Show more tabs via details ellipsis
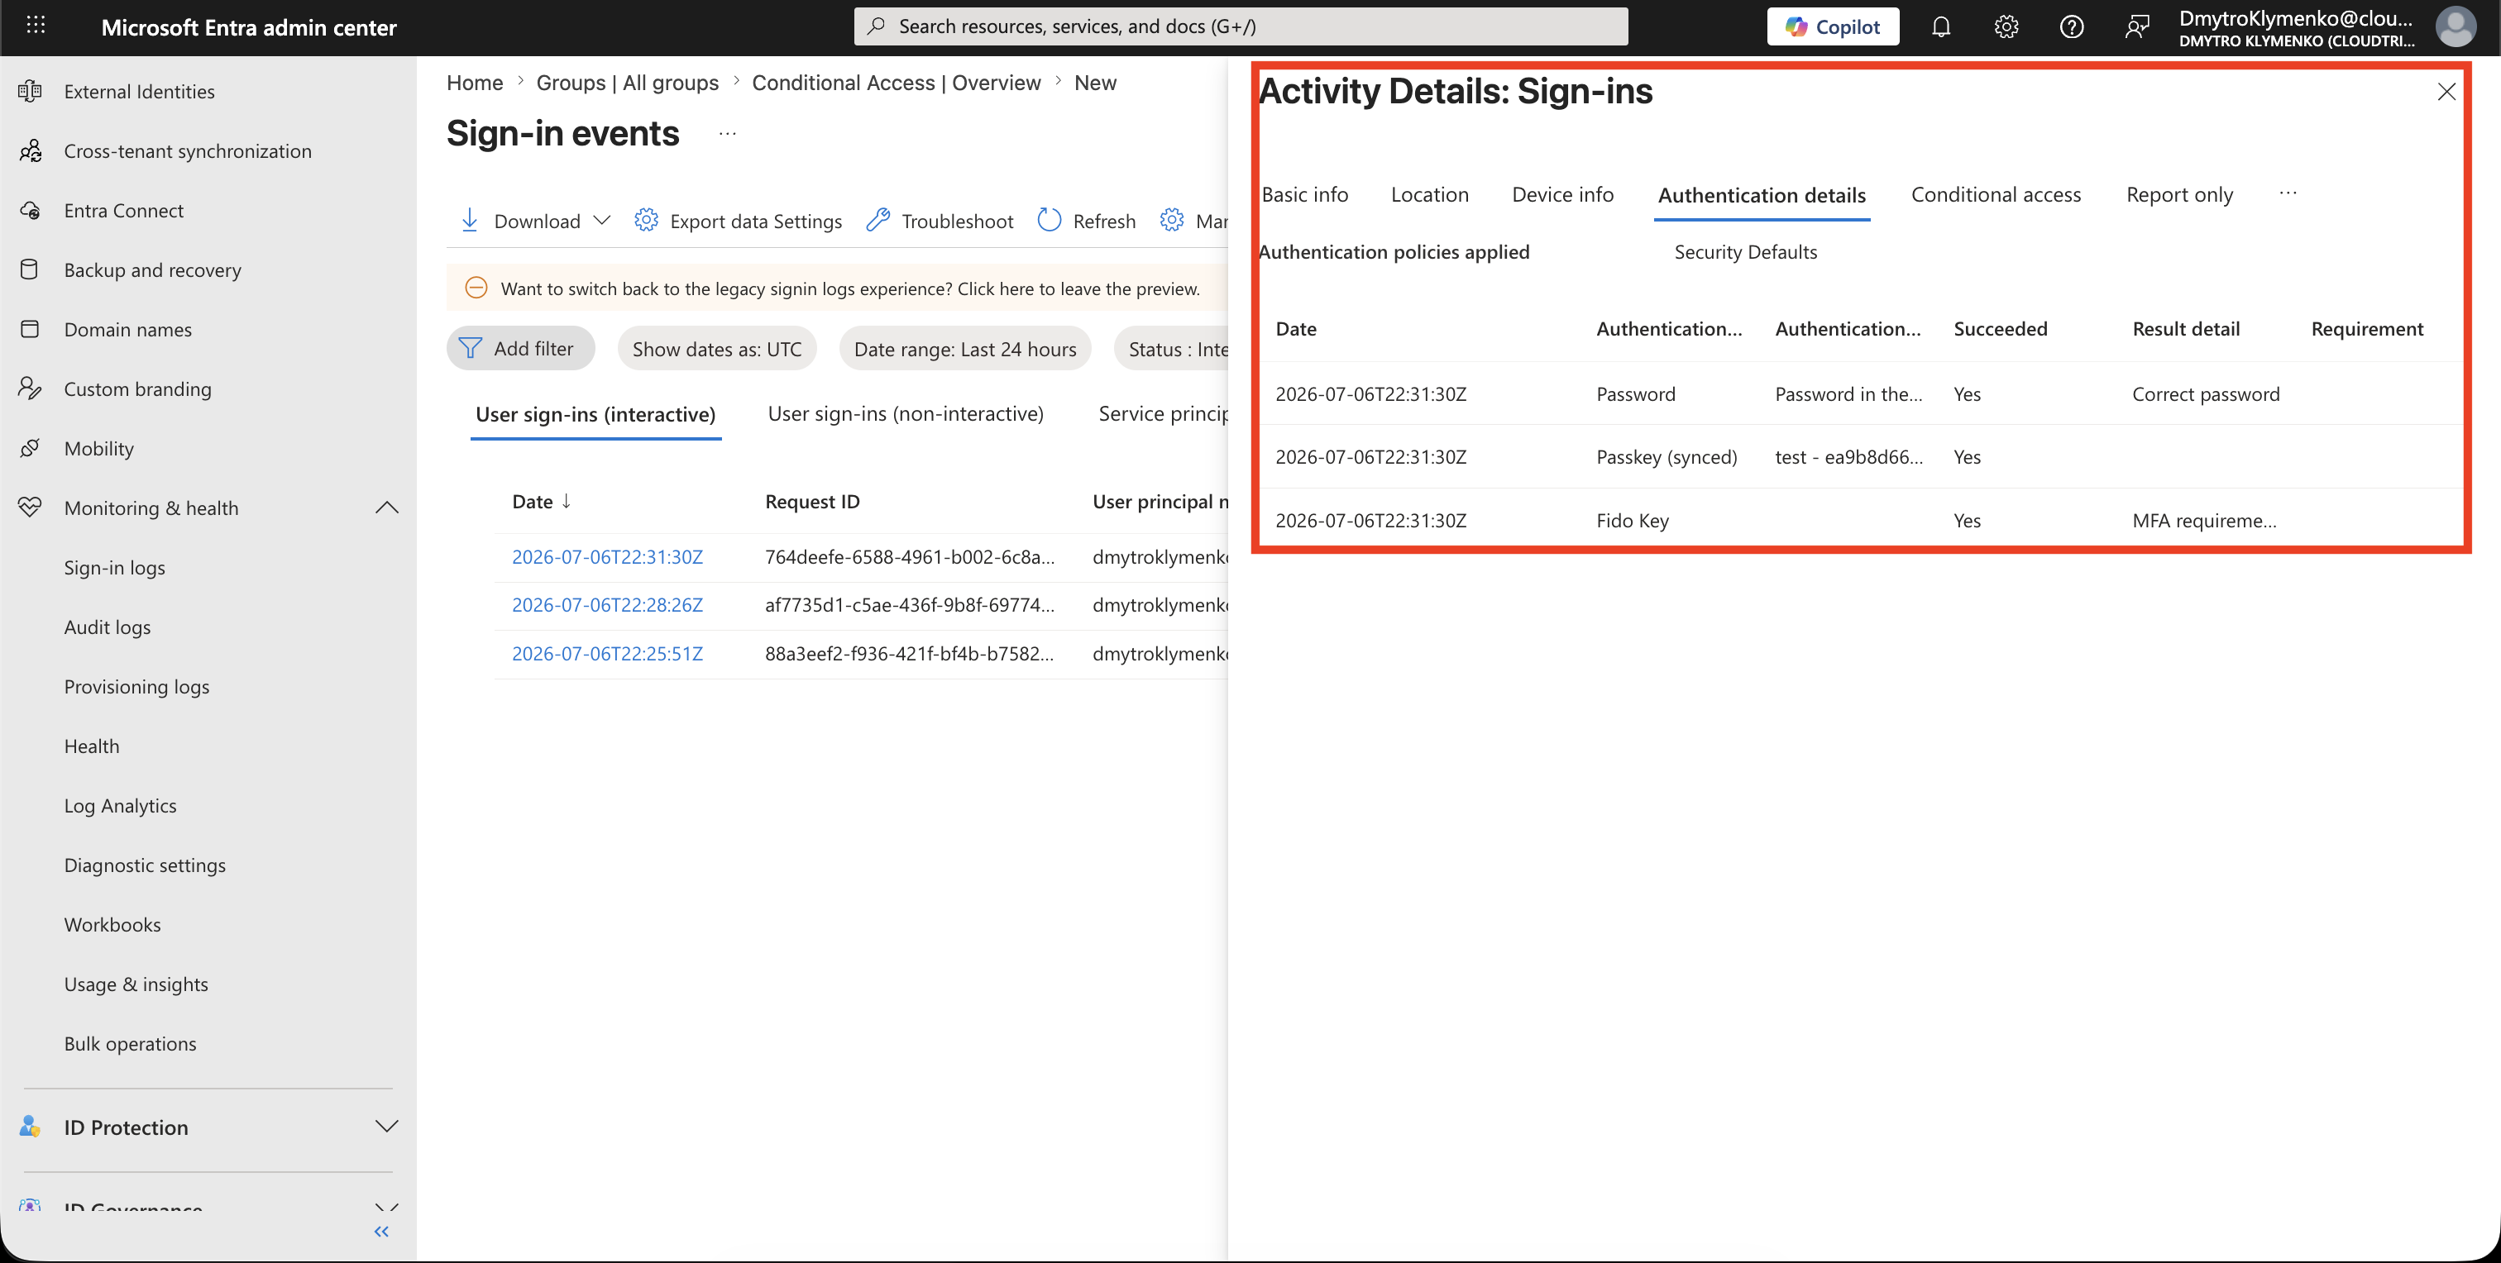 pyautogui.click(x=2288, y=193)
